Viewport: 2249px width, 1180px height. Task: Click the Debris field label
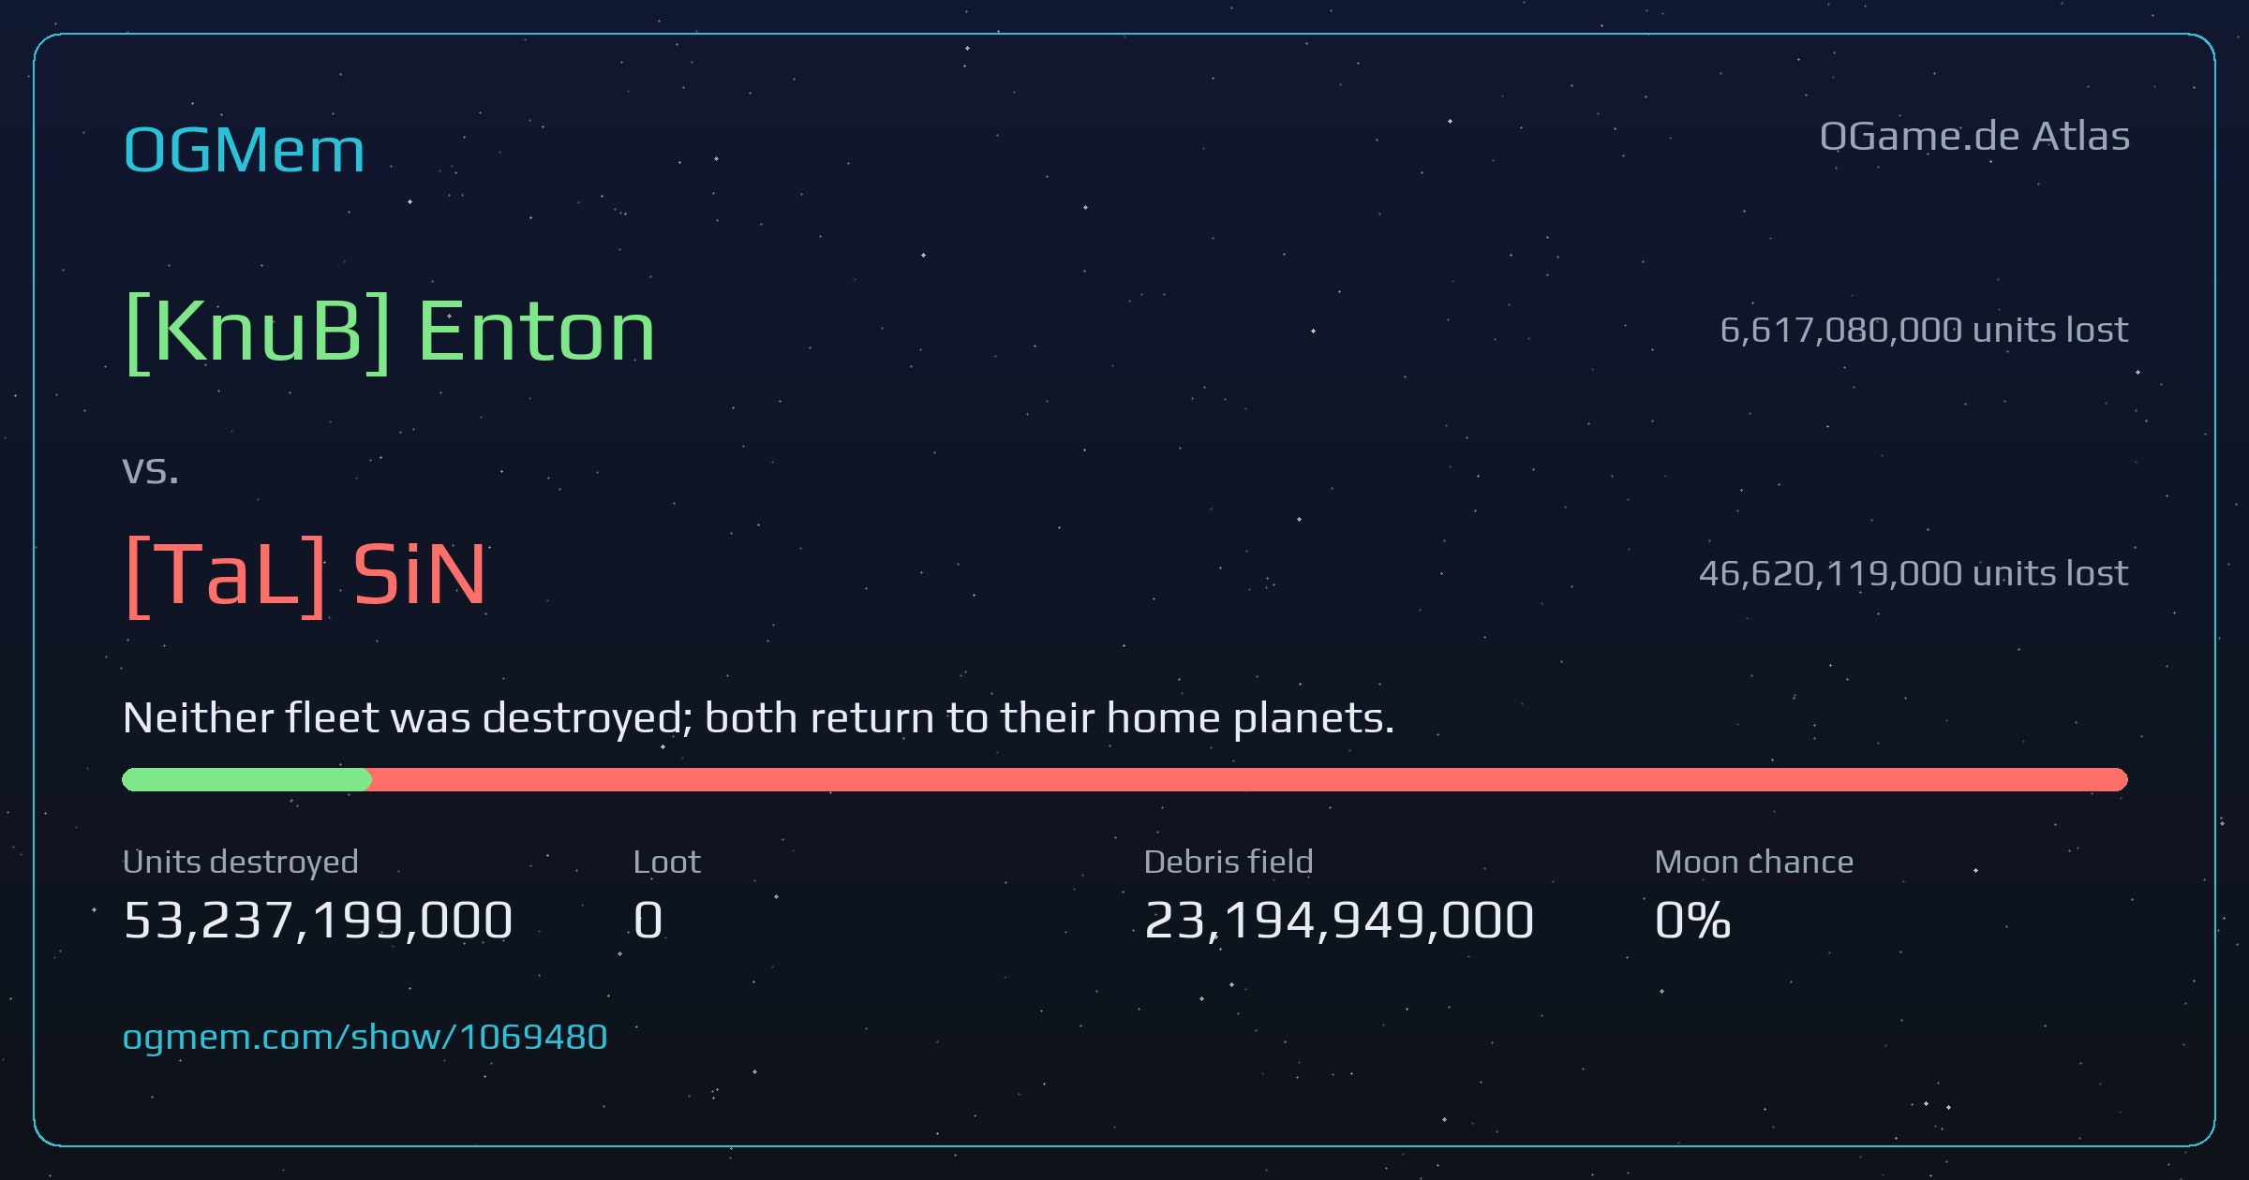(x=1229, y=862)
